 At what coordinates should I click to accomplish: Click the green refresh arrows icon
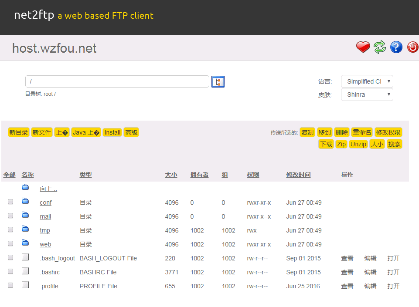click(x=380, y=47)
